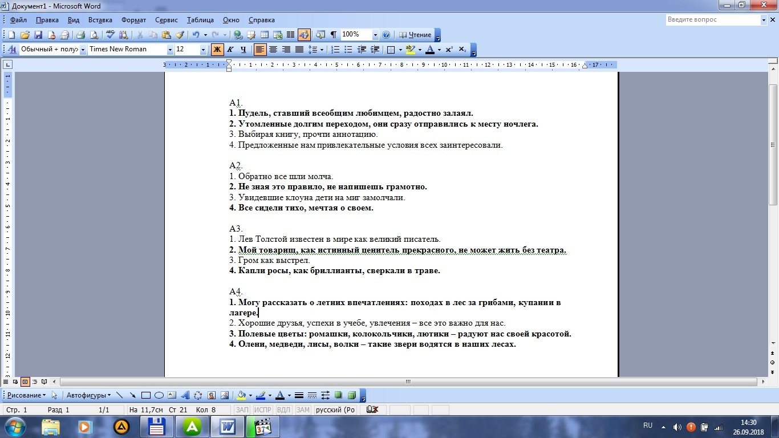Run the spelling and grammar check

pyautogui.click(x=109, y=35)
